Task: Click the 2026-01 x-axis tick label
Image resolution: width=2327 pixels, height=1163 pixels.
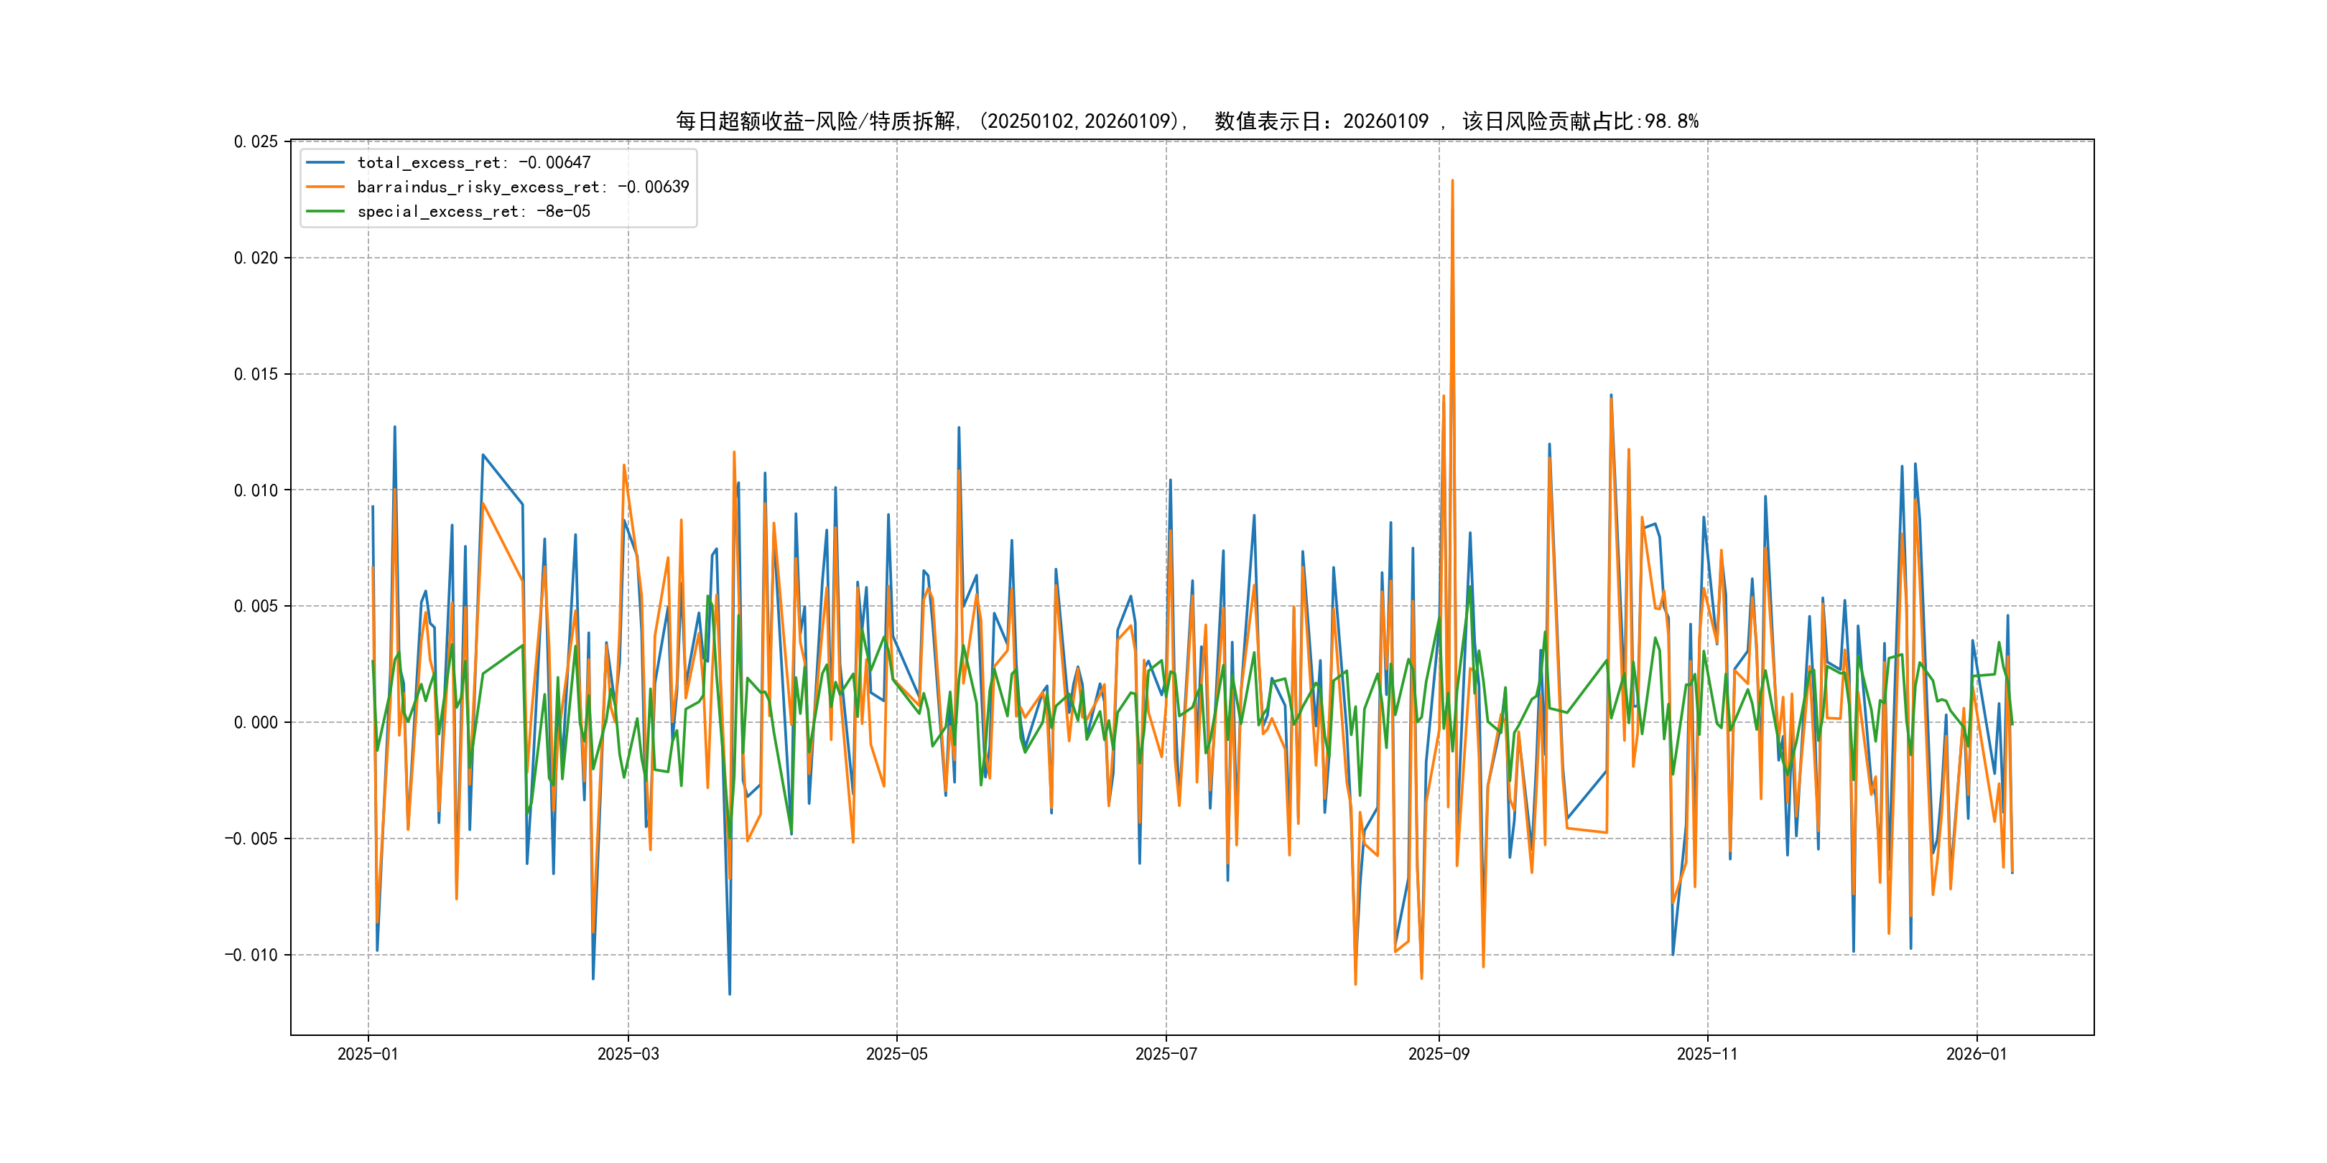Action: tap(1976, 1054)
